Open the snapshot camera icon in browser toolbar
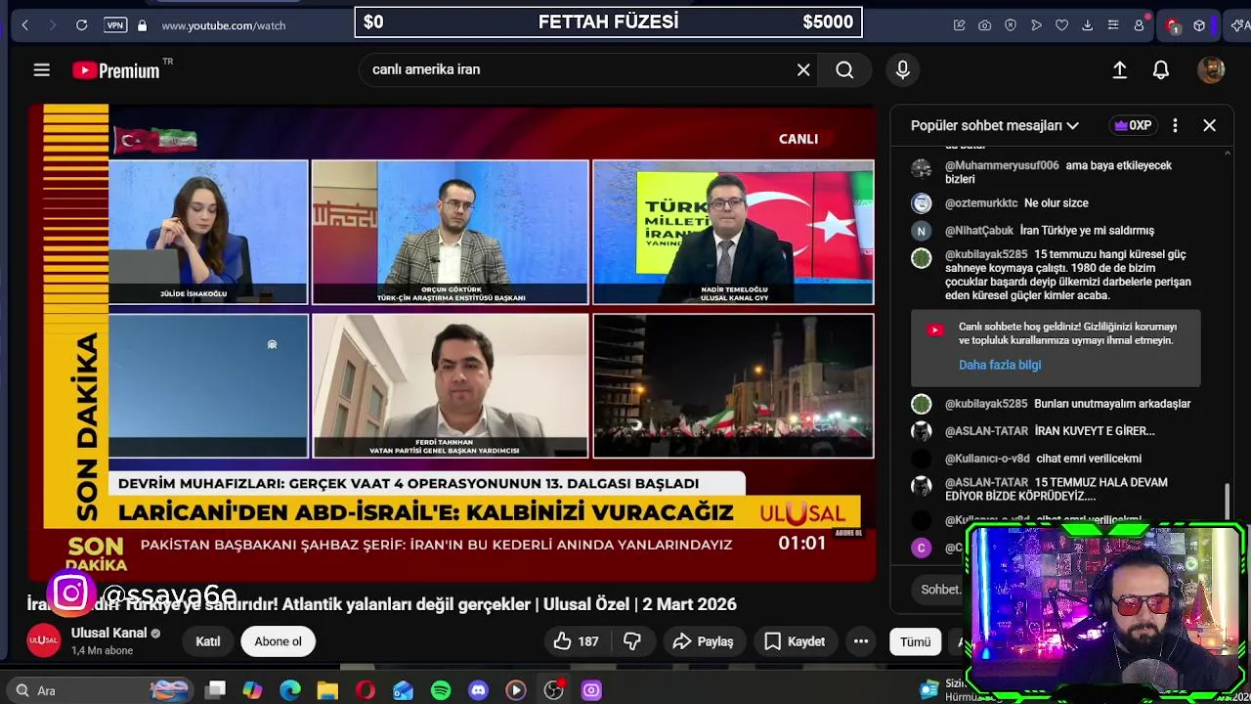 pos(985,25)
